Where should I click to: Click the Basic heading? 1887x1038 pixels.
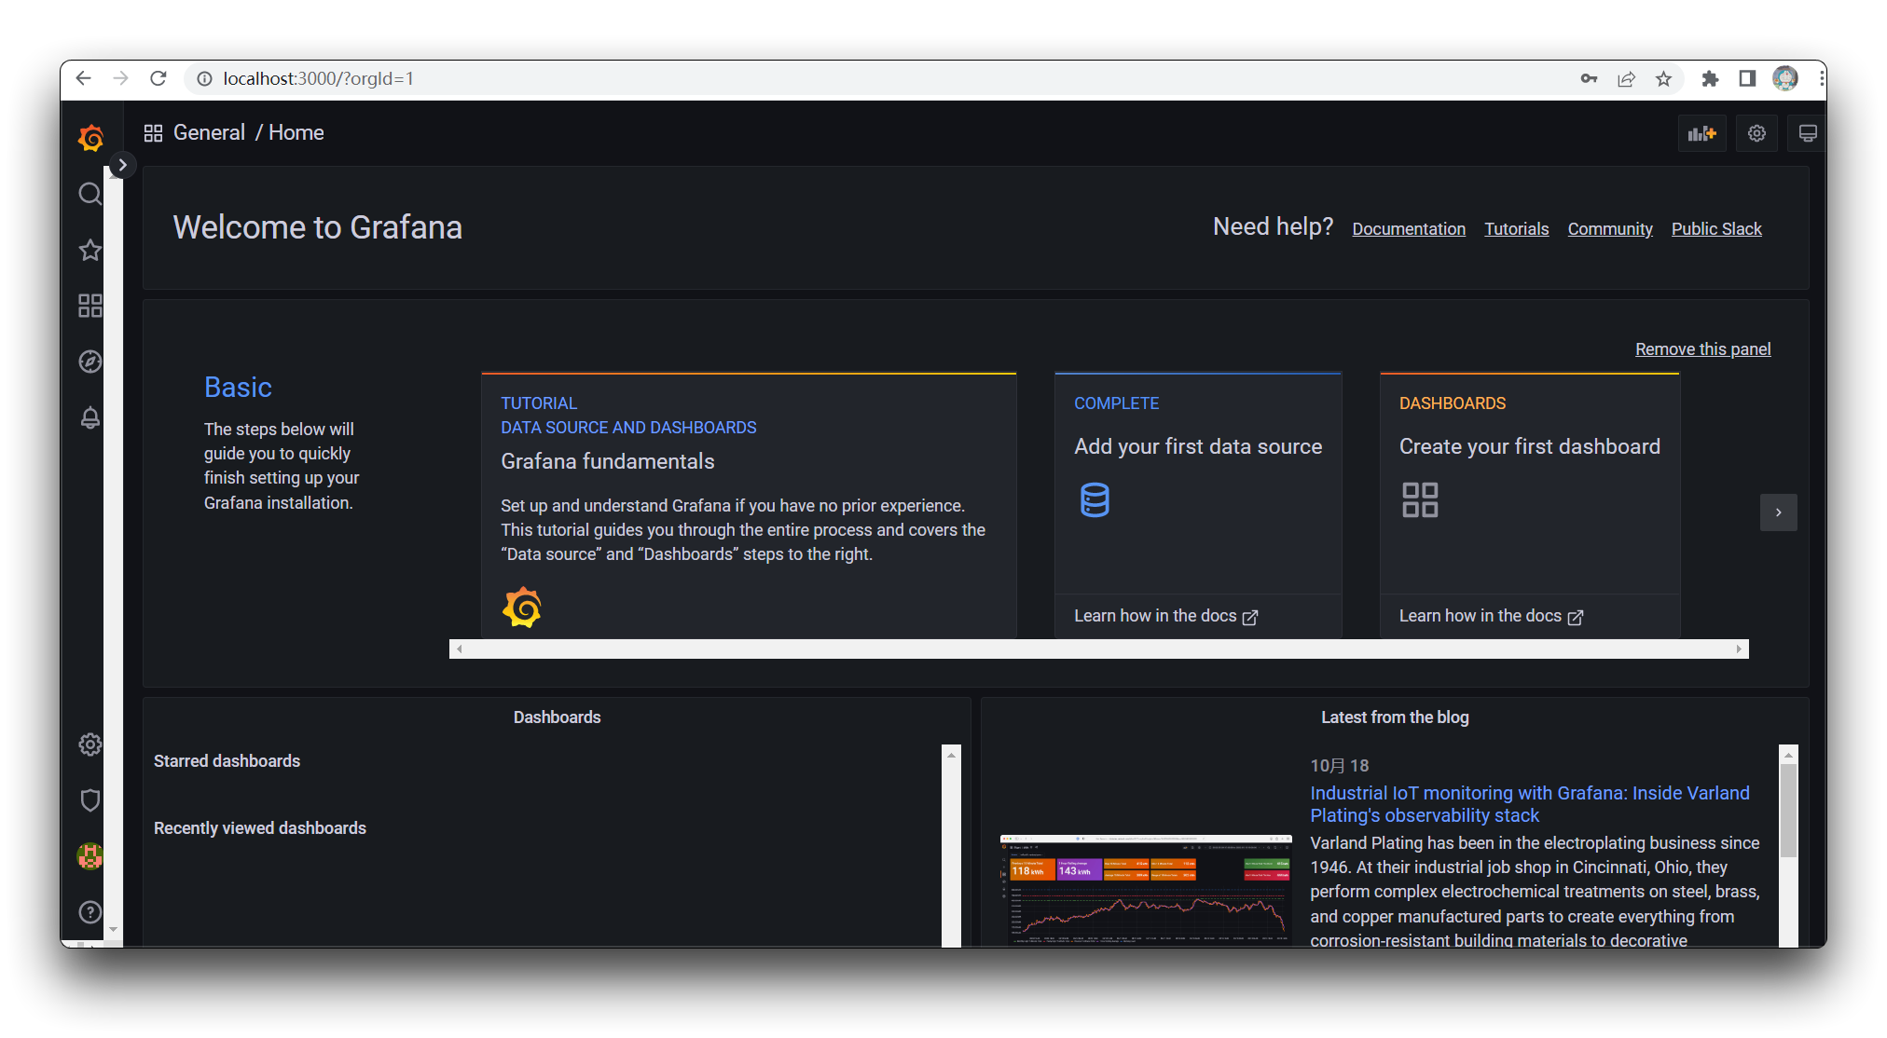click(238, 387)
